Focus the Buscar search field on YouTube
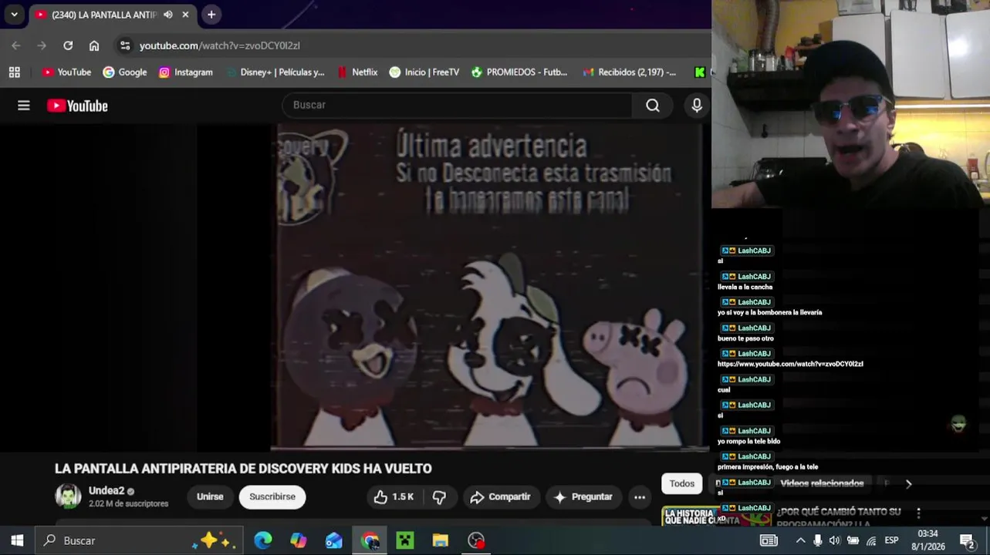The height and width of the screenshot is (555, 990). [x=458, y=105]
